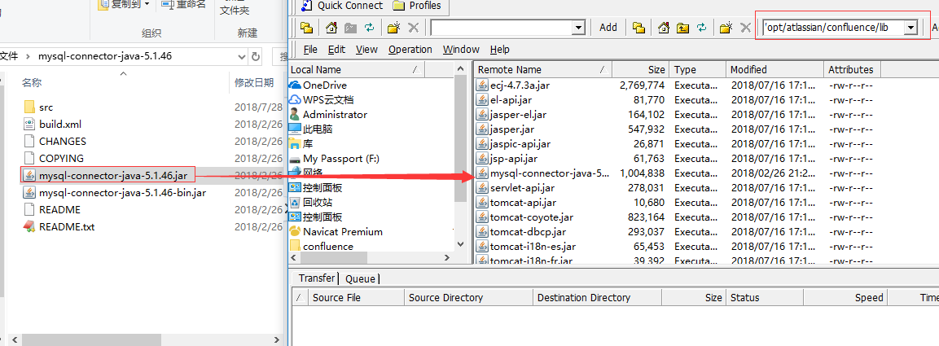Click the greyed local up-folder icon
This screenshot has width=939, height=346.
click(350, 27)
